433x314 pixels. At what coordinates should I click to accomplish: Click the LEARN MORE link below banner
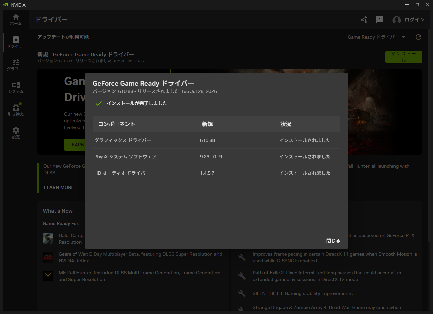59,187
